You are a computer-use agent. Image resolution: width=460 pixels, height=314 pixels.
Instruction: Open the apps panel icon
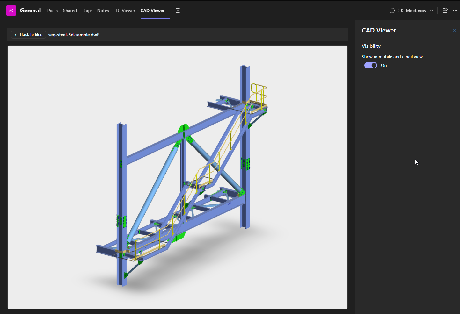(x=445, y=11)
